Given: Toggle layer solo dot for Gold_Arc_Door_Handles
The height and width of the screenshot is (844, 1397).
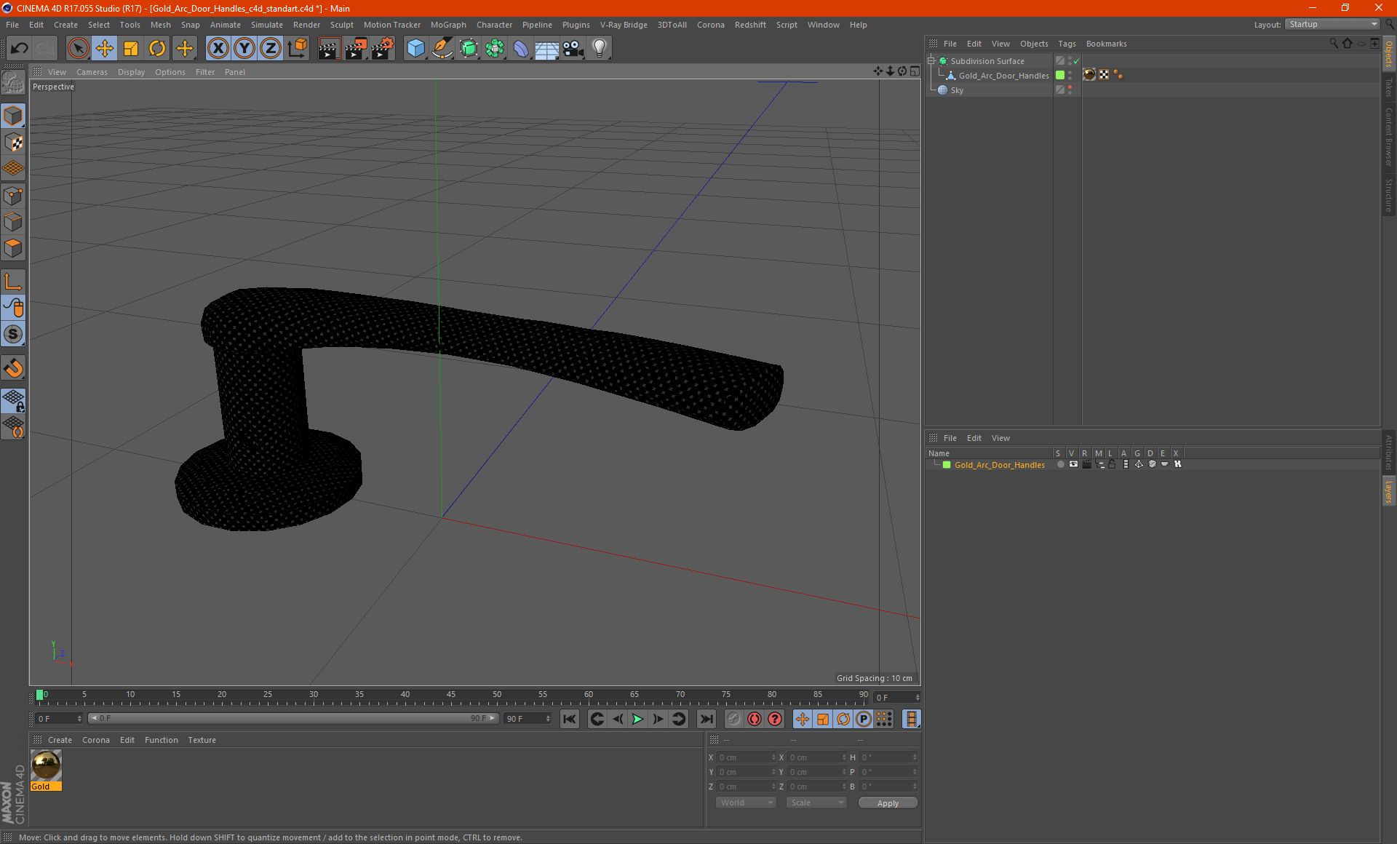Looking at the screenshot, I should 1061,464.
